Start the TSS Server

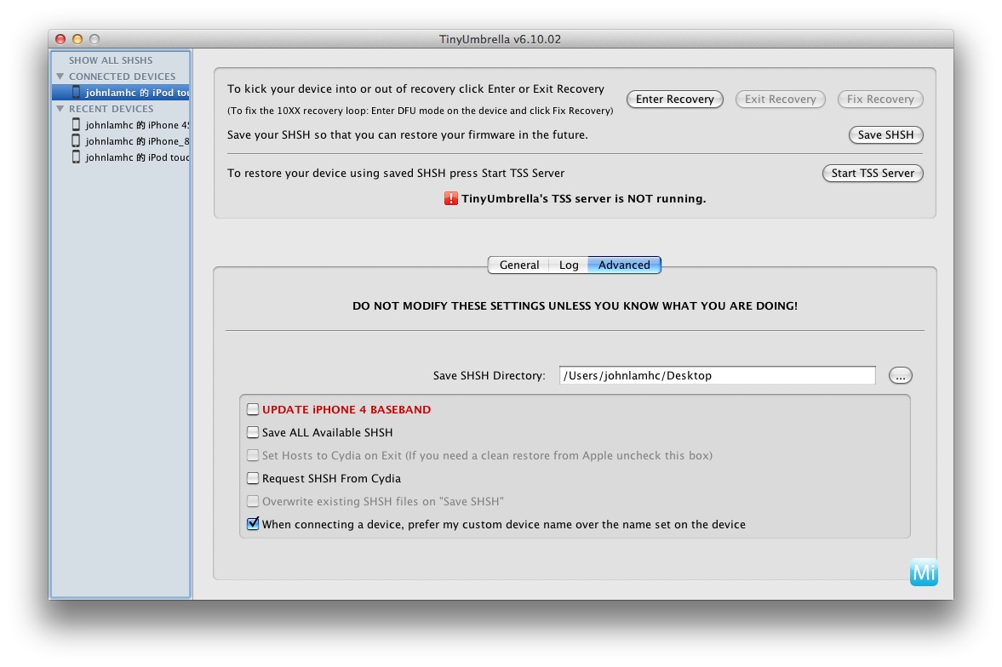tap(873, 174)
